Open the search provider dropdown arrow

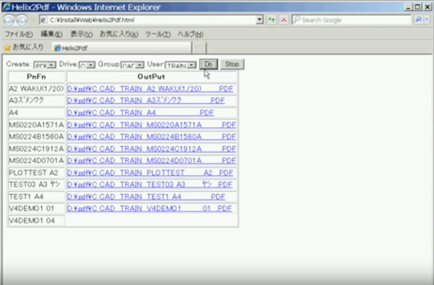pos(426,20)
